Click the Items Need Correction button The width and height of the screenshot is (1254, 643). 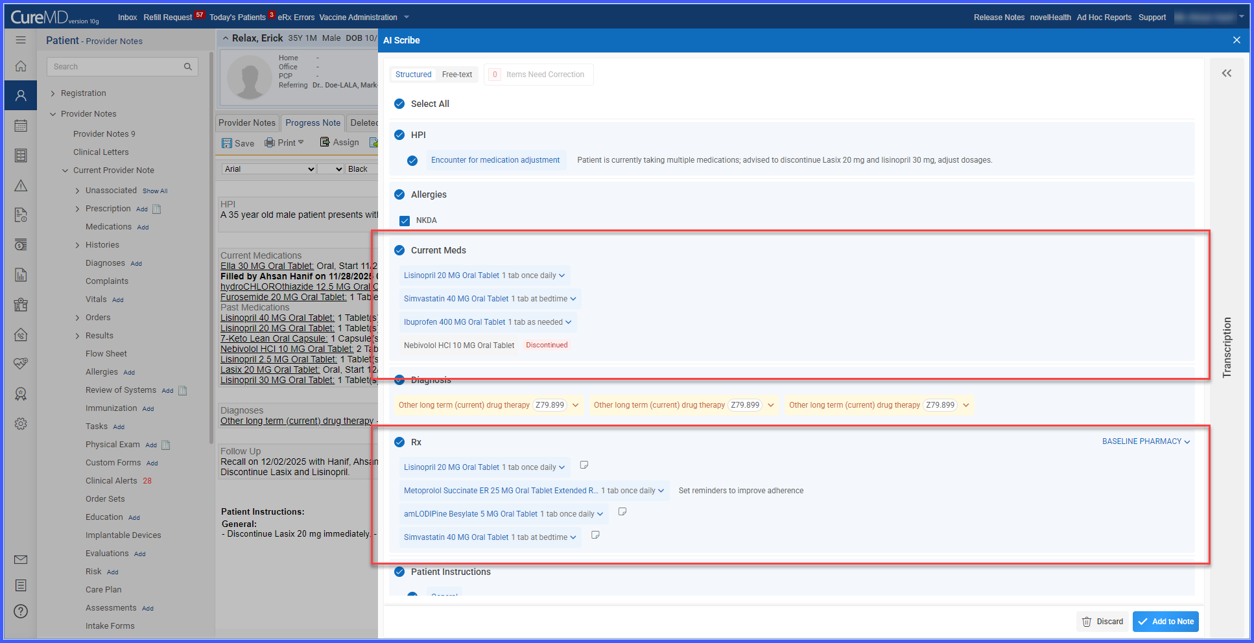click(x=538, y=75)
